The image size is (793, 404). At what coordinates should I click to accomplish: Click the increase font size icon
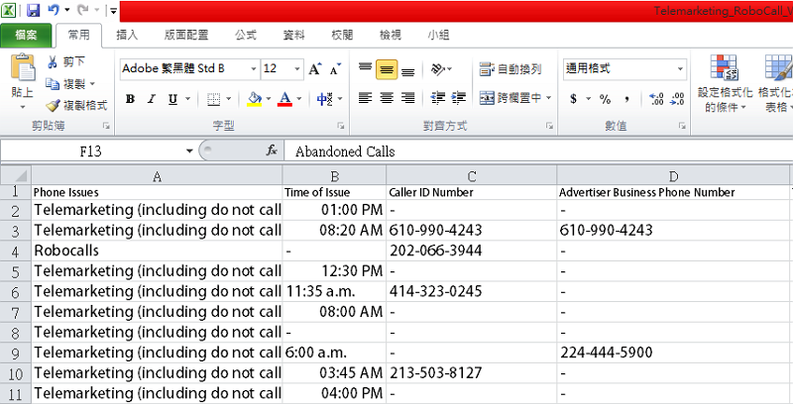(x=314, y=69)
